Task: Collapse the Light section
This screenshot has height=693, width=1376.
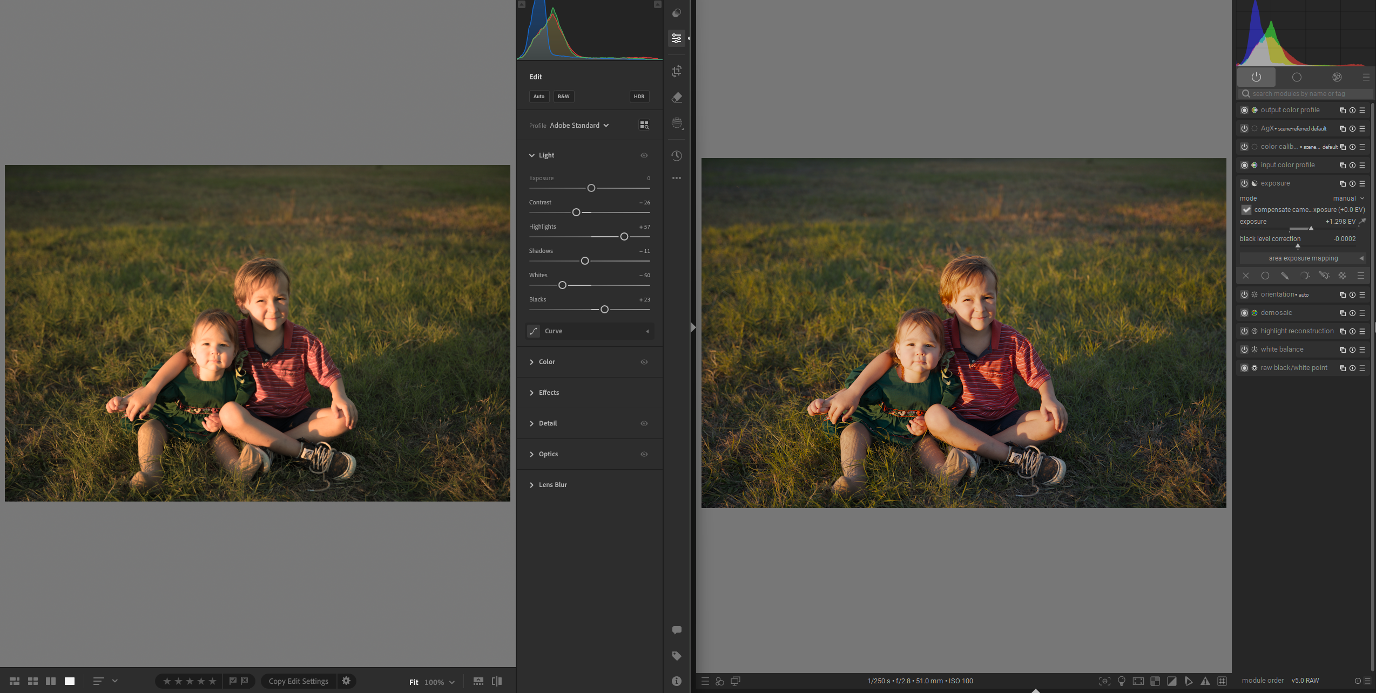Action: click(532, 155)
